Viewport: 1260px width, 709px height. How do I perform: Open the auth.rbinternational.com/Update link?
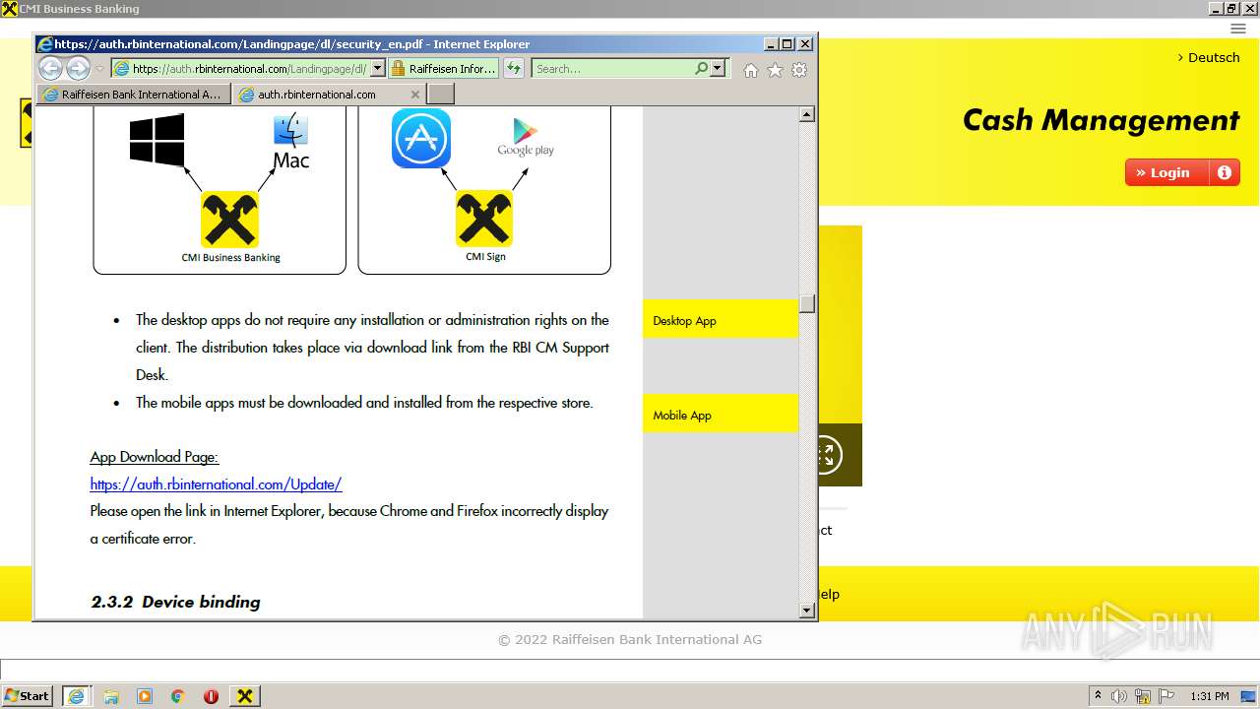coord(216,484)
